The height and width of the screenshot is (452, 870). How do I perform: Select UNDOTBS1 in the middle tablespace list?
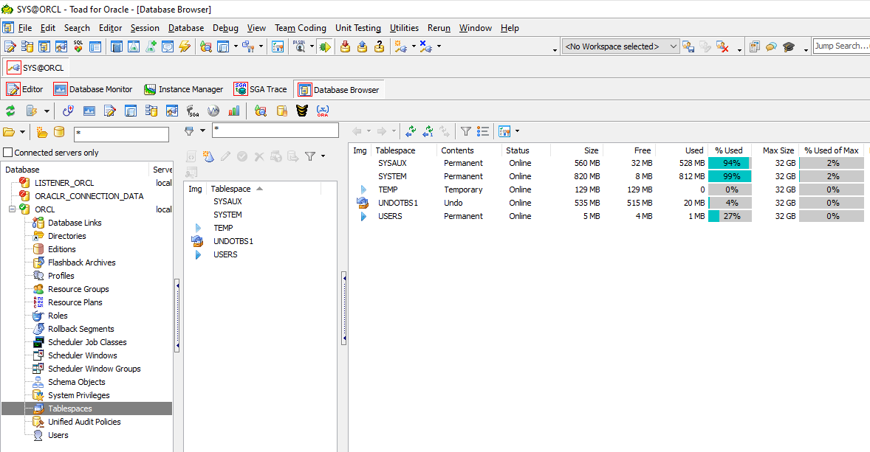(233, 241)
